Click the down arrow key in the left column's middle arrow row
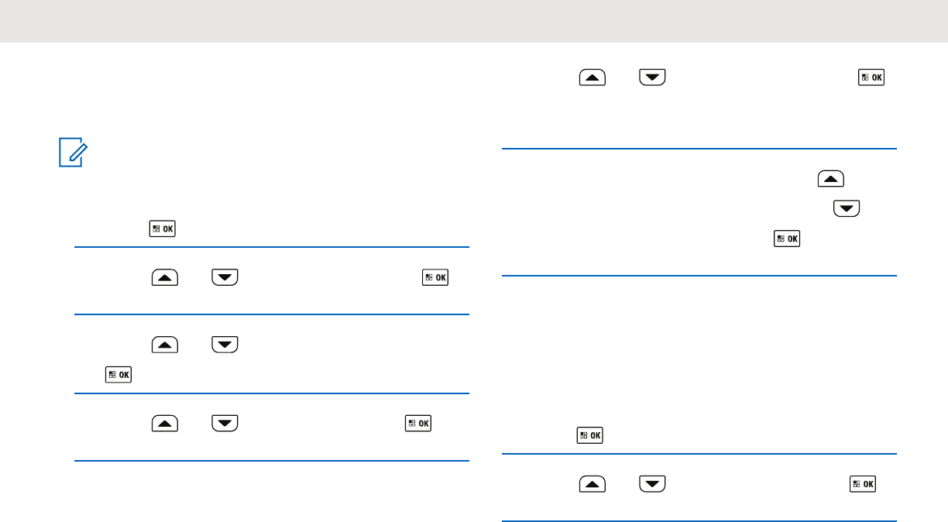Image resolution: width=948 pixels, height=522 pixels. pyautogui.click(x=225, y=345)
